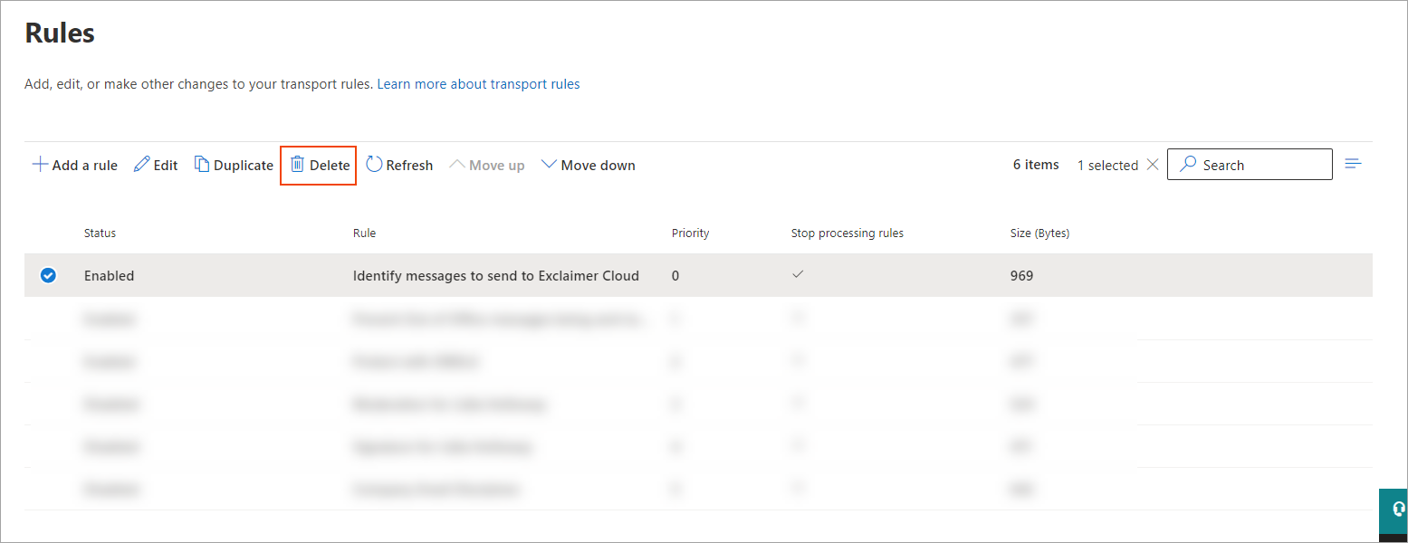Click the Rule column header
This screenshot has height=543, width=1408.
click(364, 233)
